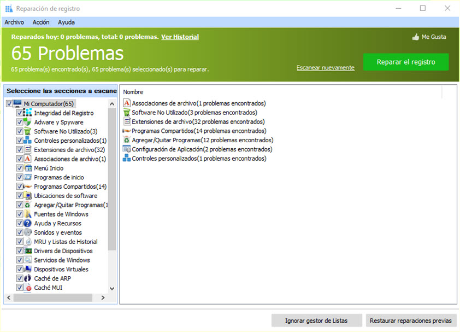Click the Ayuda y Recursos question icon
Viewport: 460px width, 332px height.
27,223
